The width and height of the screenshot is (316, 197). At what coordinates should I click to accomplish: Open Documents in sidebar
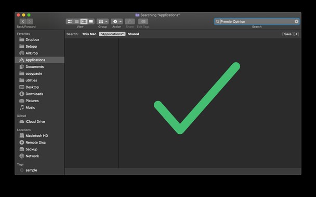(x=39, y=67)
